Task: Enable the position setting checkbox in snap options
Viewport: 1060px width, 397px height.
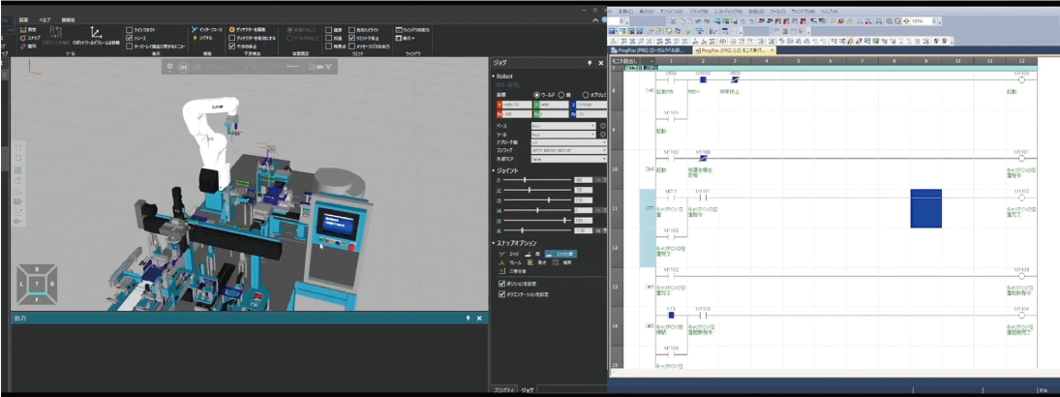Action: [501, 284]
